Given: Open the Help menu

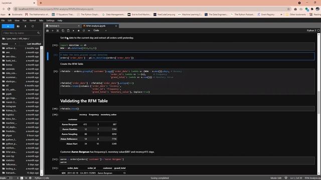Looking at the screenshot, I should coord(60,20).
